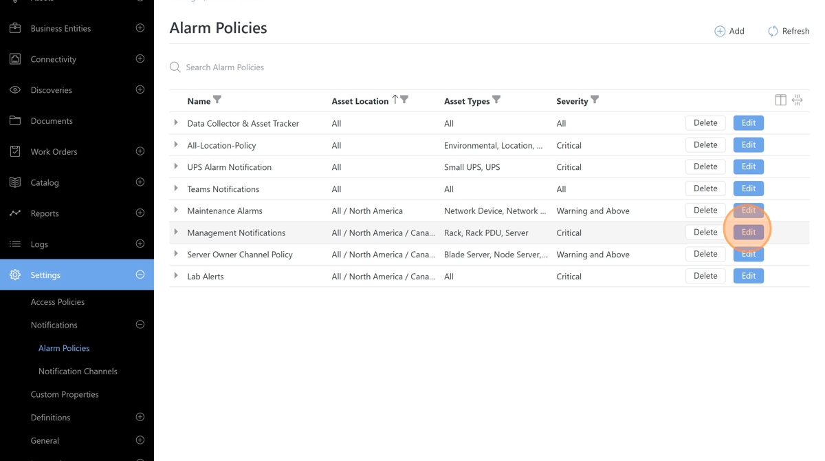825x461 pixels.
Task: Add a new alarm policy
Action: click(729, 31)
